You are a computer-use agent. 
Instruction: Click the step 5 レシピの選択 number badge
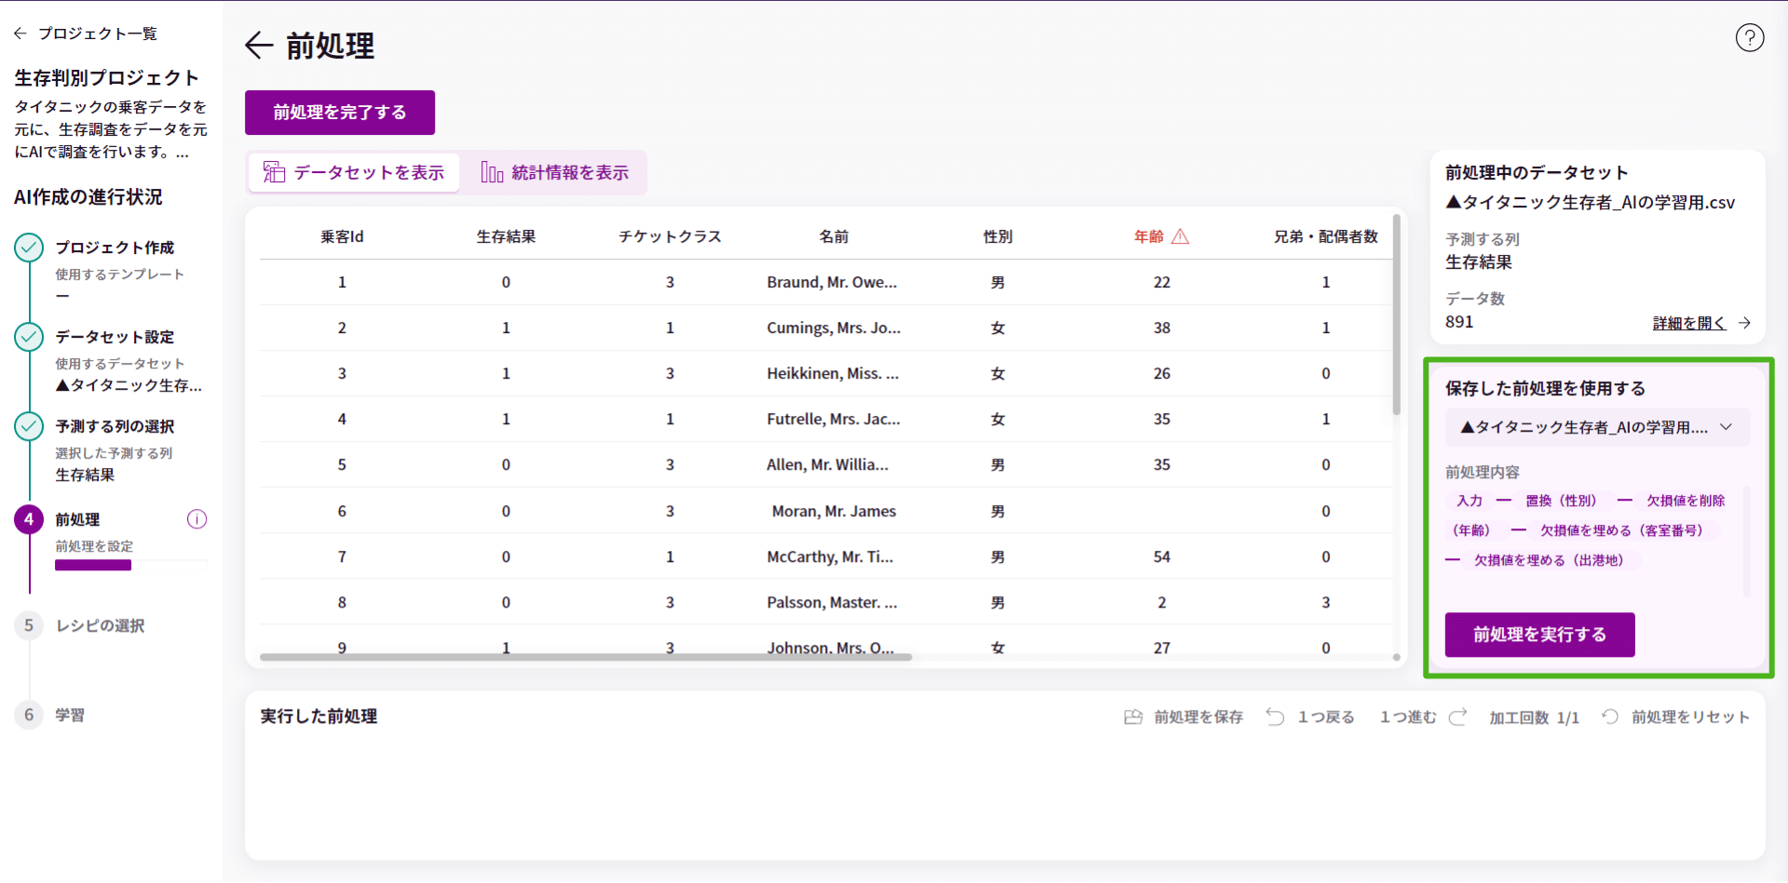pos(29,625)
